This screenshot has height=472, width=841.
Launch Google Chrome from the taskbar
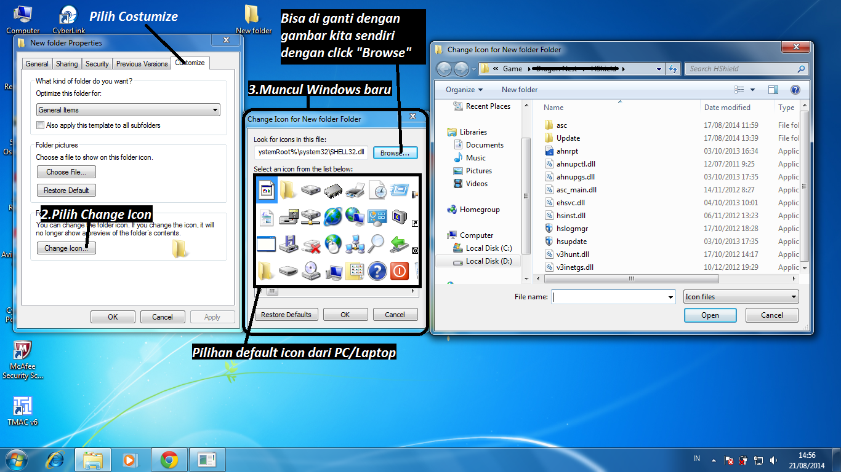pos(168,459)
